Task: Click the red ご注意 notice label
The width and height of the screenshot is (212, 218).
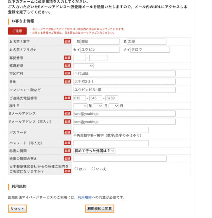Action: (x=17, y=31)
